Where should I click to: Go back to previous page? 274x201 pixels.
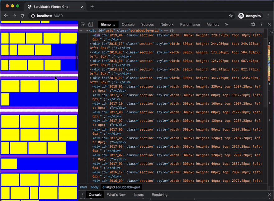(x=6, y=16)
